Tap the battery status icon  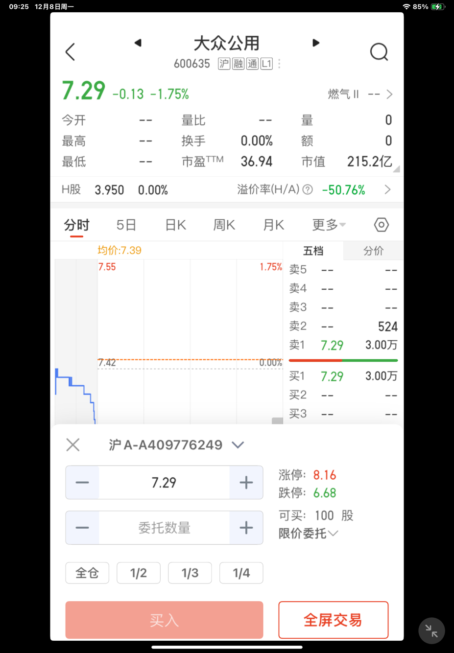click(437, 7)
